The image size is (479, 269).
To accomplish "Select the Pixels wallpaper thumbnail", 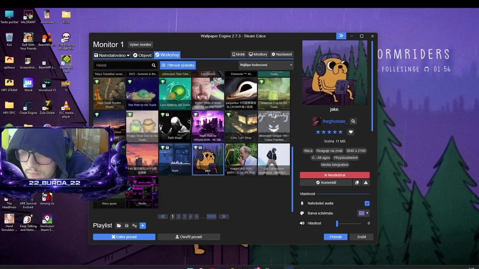I will pos(142,192).
